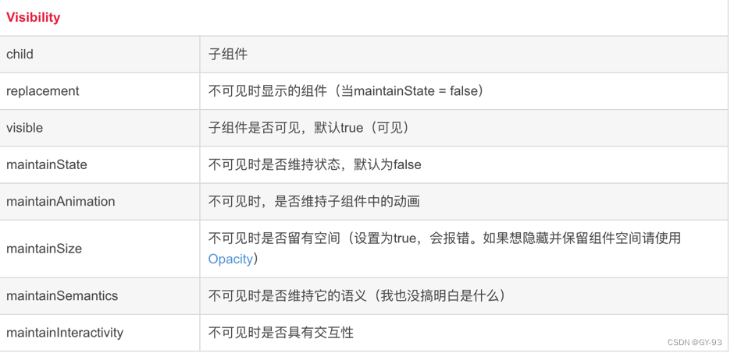
Task: Click the CSDN @GY-93 watermark
Action: tap(695, 342)
